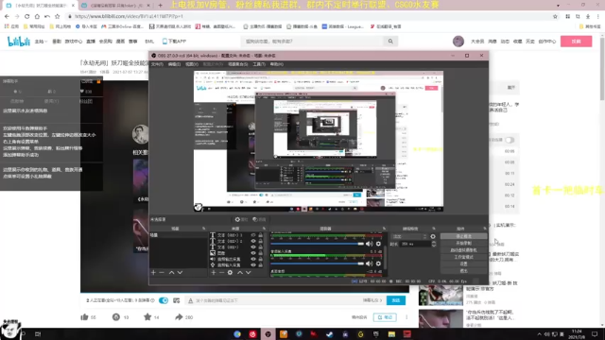605x340 pixels.
Task: Click the pink 投稿 upload button
Action: tap(576, 42)
